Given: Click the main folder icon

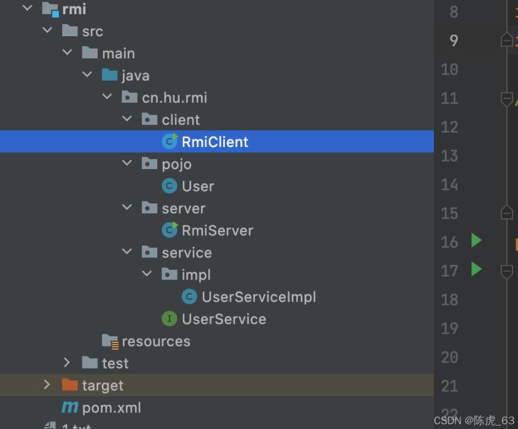Looking at the screenshot, I should (90, 53).
